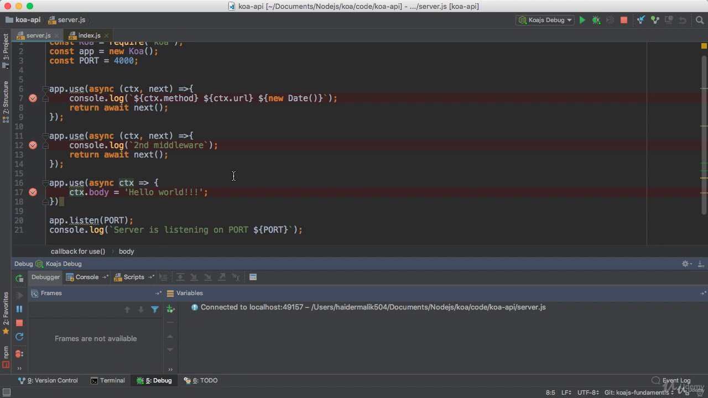The width and height of the screenshot is (708, 398).
Task: Open the LF line separator selector
Action: pos(566,392)
